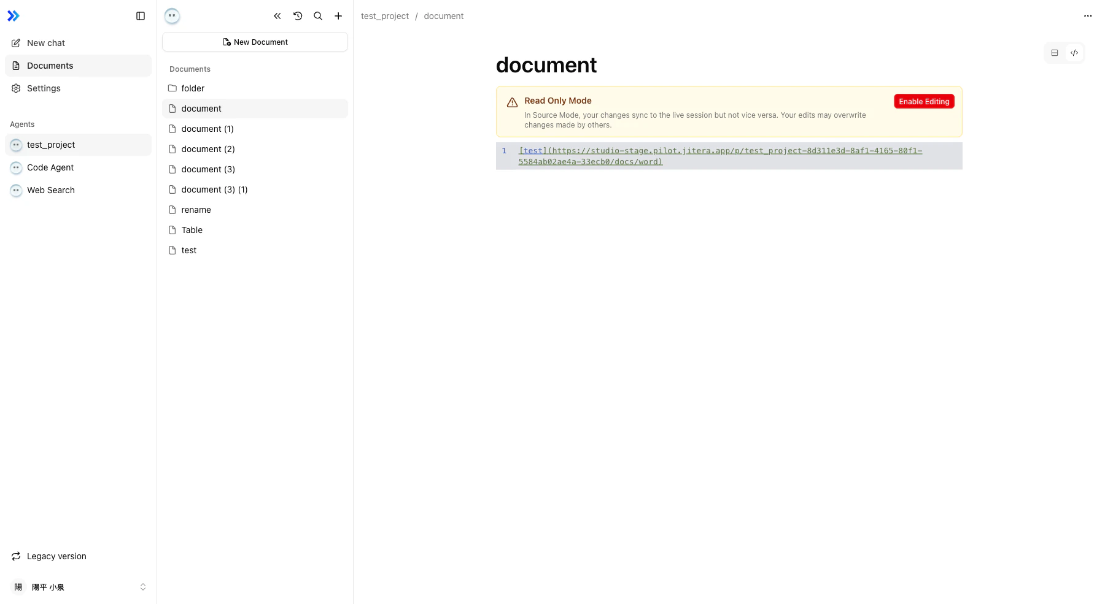
Task: Click the search magnifier icon
Action: [x=318, y=16]
